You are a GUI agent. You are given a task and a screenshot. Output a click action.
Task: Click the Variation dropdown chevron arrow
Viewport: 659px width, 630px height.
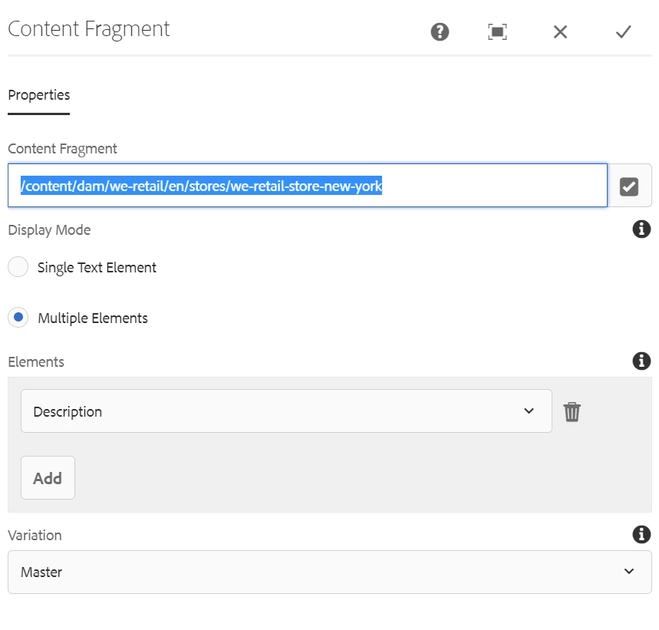click(629, 572)
